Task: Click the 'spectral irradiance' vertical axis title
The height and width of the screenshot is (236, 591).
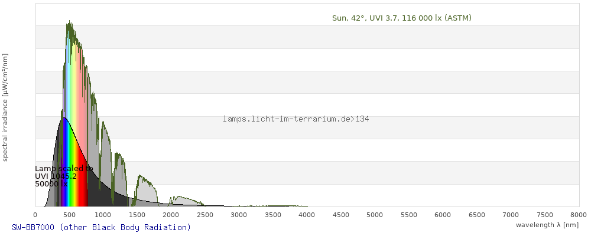Action: point(5,107)
